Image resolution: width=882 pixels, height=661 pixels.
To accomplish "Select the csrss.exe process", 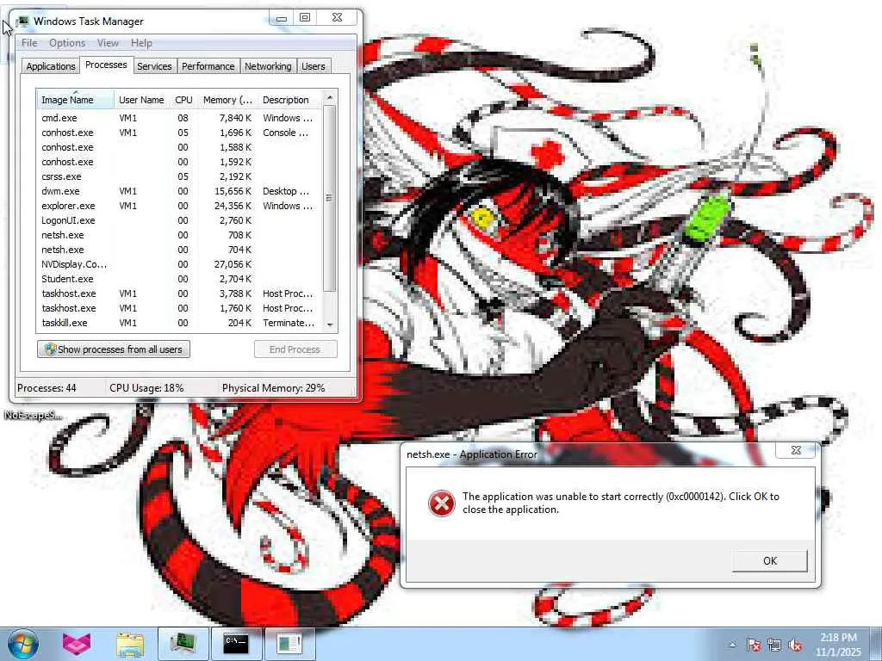I will click(x=179, y=176).
